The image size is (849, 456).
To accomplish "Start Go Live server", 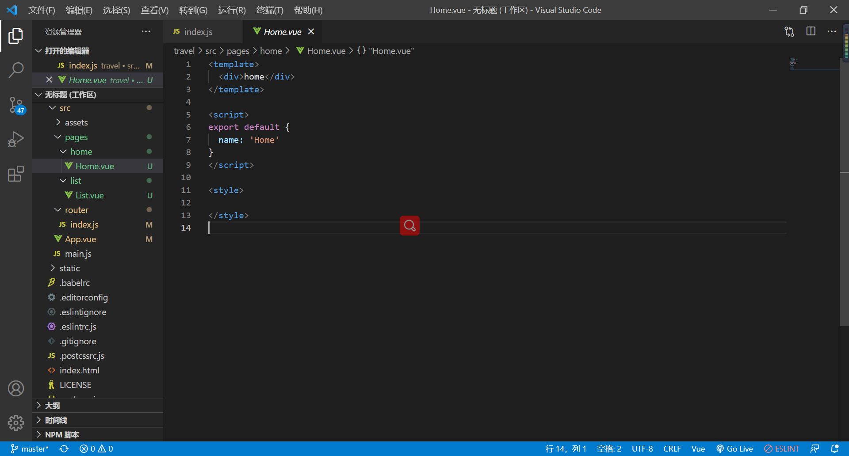I will [x=734, y=449].
